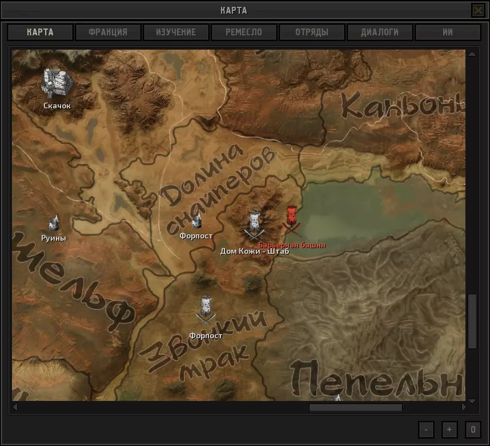The height and width of the screenshot is (446, 490).
Task: Select the red Барьерная башня icon
Action: tap(291, 220)
